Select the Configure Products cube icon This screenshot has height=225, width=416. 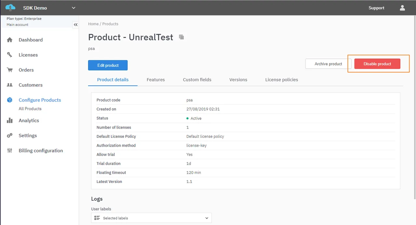point(9,100)
